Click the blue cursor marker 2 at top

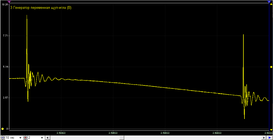[x=269, y=2]
